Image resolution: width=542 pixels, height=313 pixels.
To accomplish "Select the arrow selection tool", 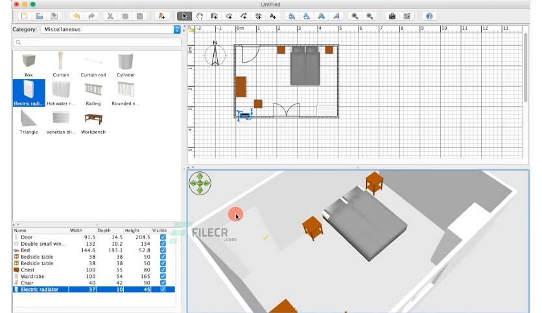I will (184, 16).
